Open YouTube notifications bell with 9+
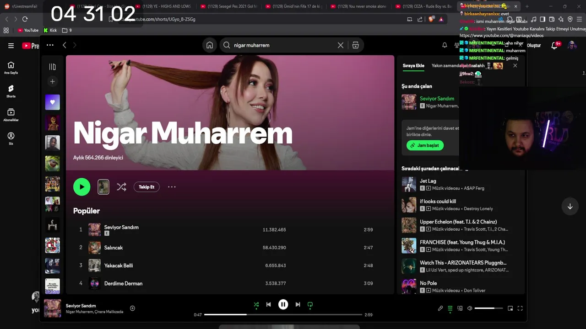Image resolution: width=586 pixels, height=329 pixels. point(555,45)
